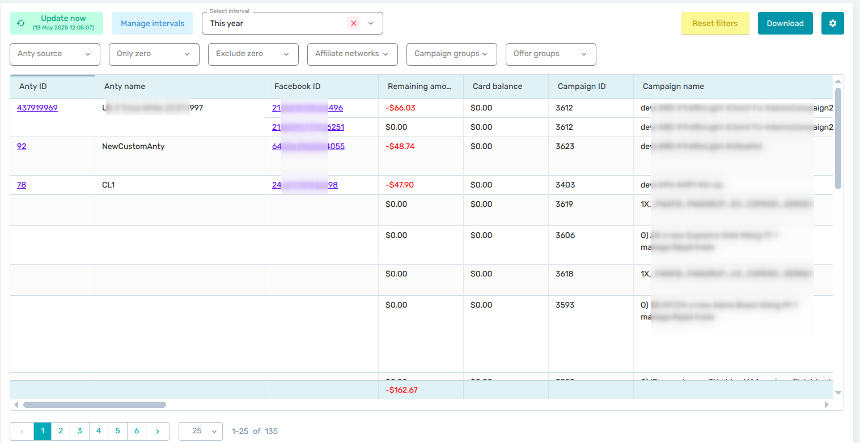The width and height of the screenshot is (860, 443).
Task: Open the rows-per-page dropdown showing 25
Action: [x=201, y=431]
